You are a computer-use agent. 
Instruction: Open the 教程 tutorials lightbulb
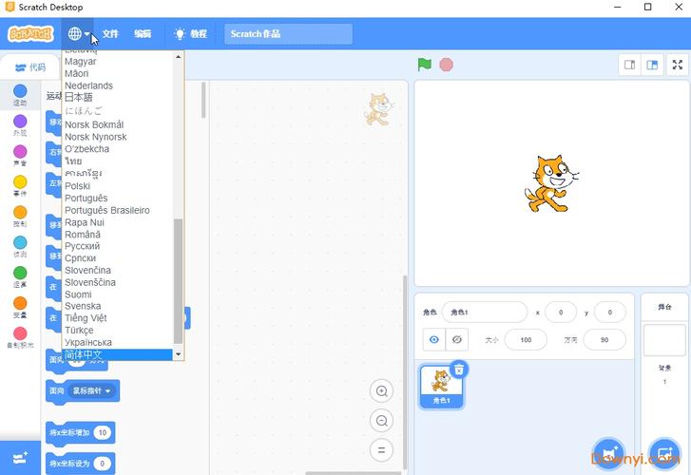[190, 34]
